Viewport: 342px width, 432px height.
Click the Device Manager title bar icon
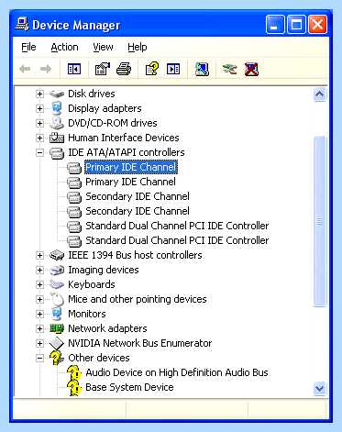(22, 25)
